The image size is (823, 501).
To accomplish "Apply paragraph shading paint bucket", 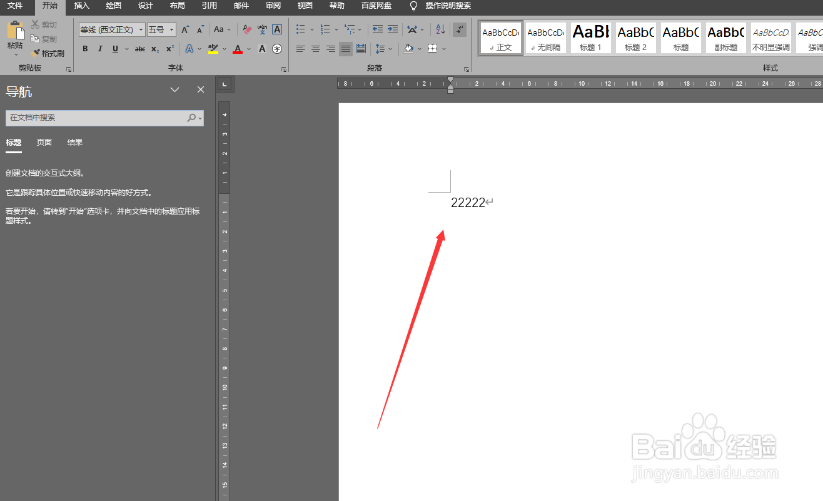I will click(x=408, y=49).
